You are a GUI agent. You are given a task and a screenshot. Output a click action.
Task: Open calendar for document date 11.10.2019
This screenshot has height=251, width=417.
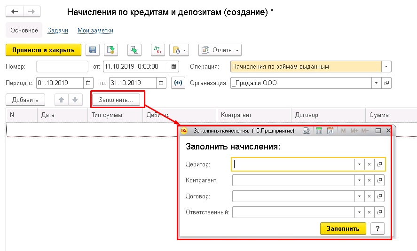(x=173, y=66)
